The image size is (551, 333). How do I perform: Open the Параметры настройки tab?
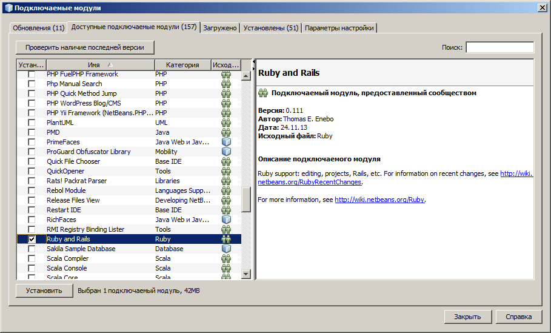[x=339, y=28]
